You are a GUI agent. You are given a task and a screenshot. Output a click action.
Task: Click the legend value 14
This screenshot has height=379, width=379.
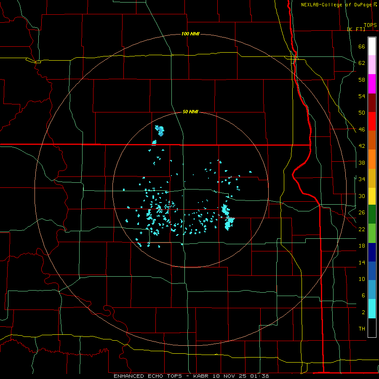362,262
